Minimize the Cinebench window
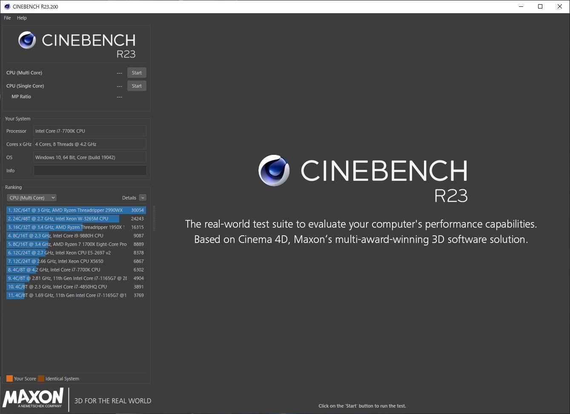Image resolution: width=570 pixels, height=414 pixels. 521,6
